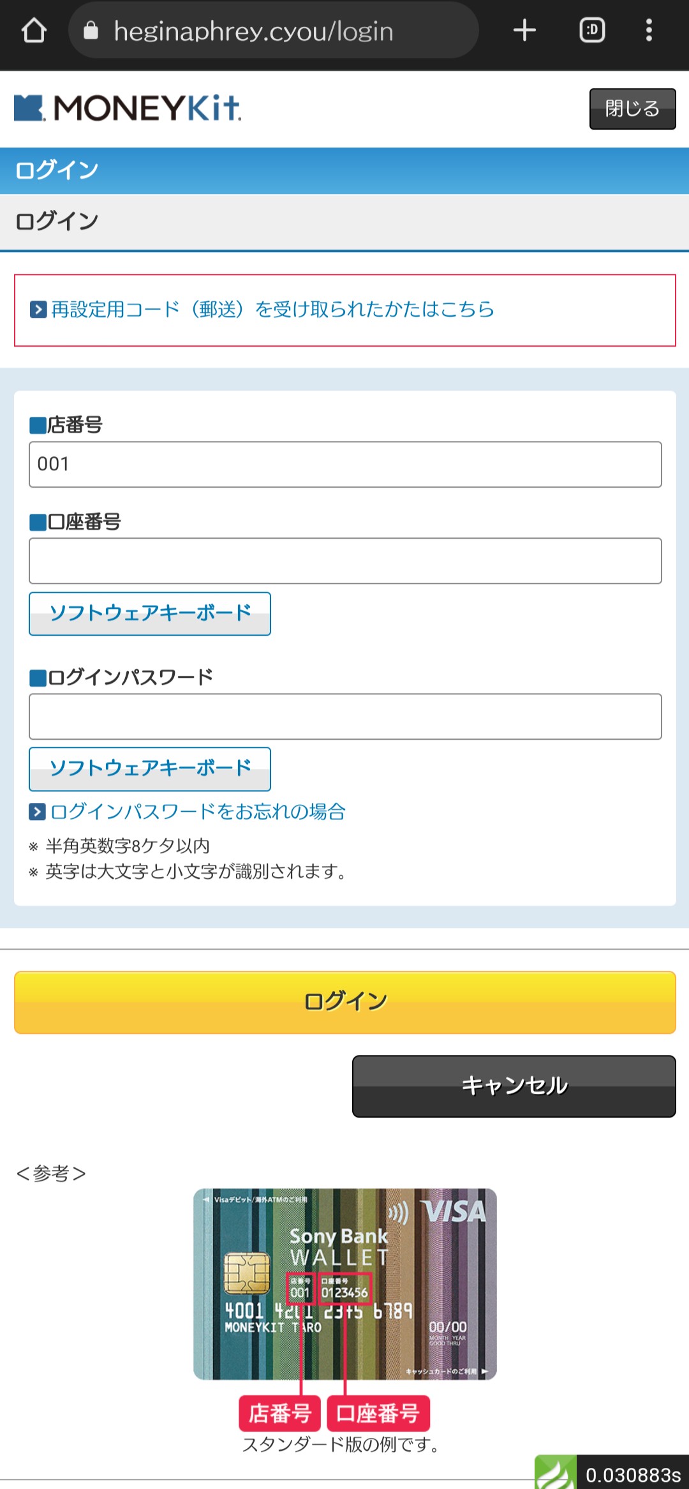Focus the ログインパスワード input field
This screenshot has height=1489, width=689.
(x=345, y=717)
